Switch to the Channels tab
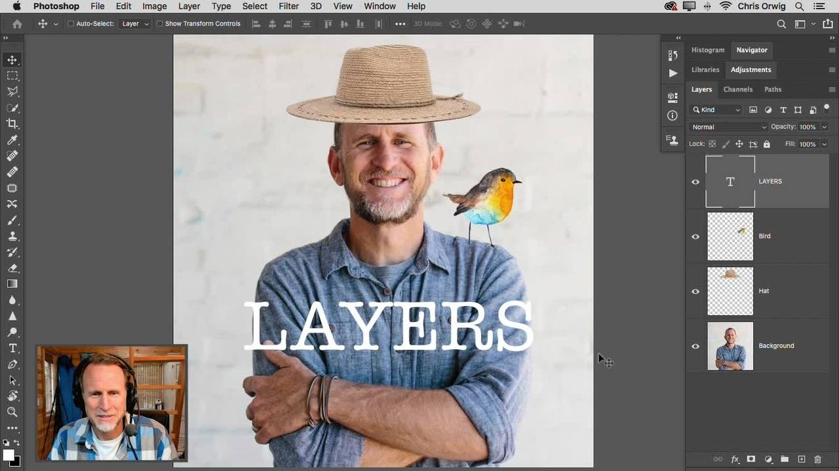 click(738, 90)
